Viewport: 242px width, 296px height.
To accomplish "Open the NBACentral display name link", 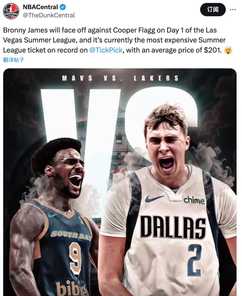I will coord(40,7).
